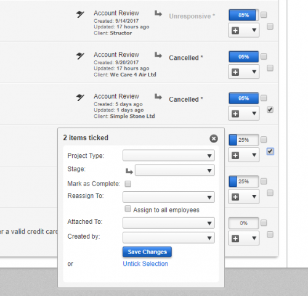Click the Save Changes button

(x=147, y=252)
